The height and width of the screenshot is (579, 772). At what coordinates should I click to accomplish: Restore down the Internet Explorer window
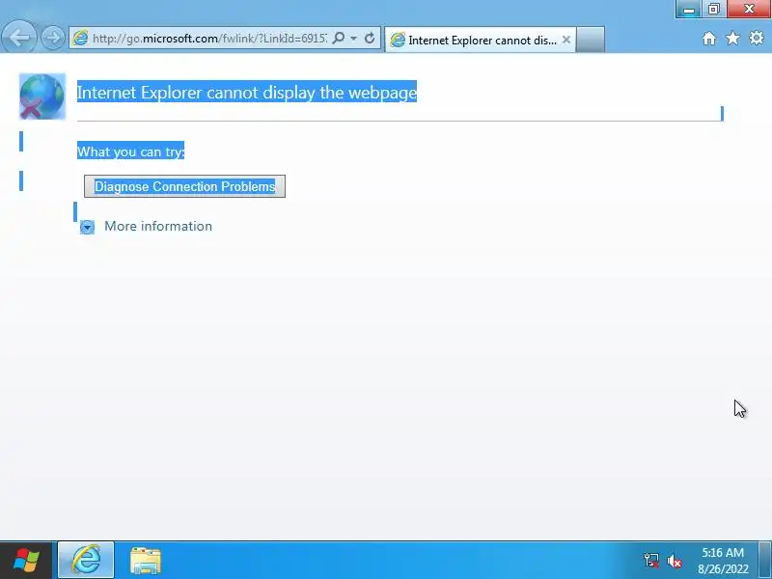coord(714,9)
